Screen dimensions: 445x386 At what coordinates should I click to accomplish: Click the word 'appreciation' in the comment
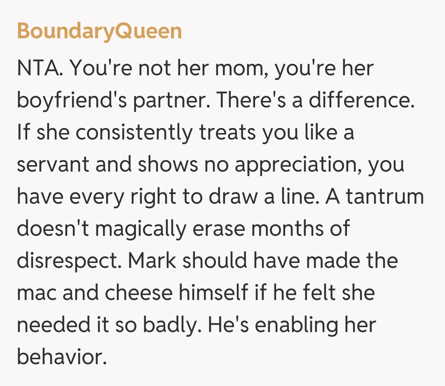coord(290,165)
